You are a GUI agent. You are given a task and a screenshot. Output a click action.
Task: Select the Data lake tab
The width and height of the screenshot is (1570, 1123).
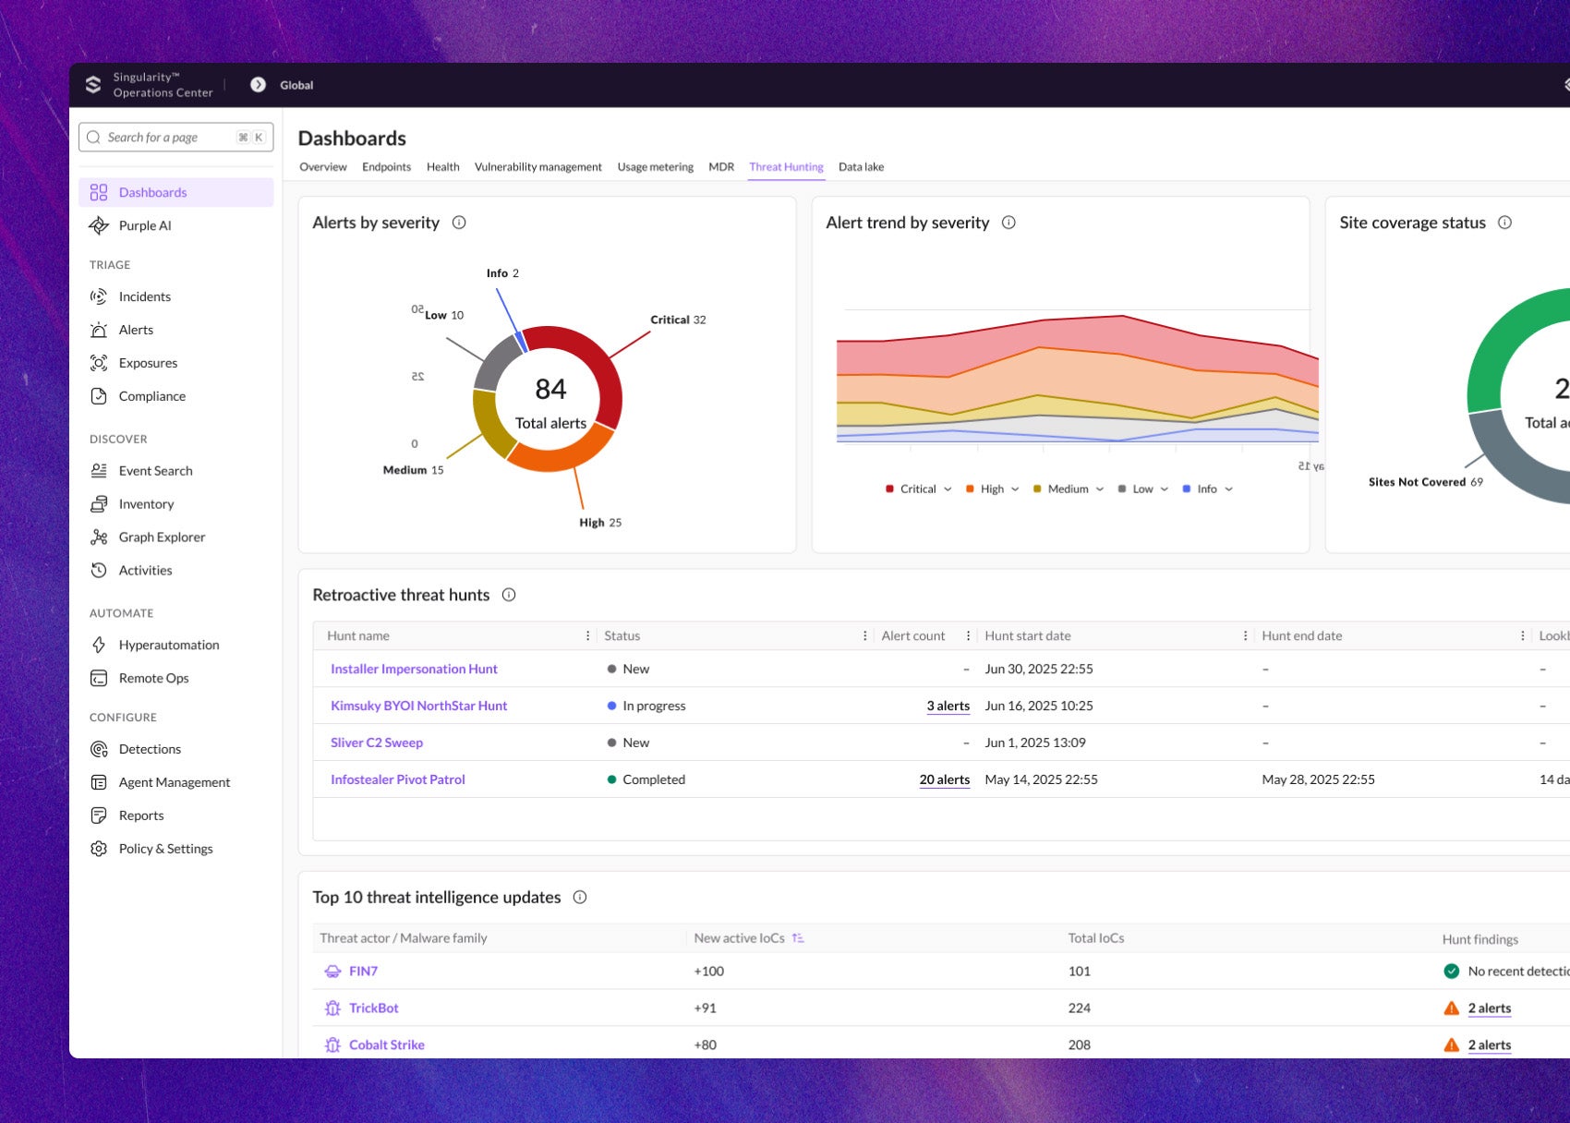point(861,167)
